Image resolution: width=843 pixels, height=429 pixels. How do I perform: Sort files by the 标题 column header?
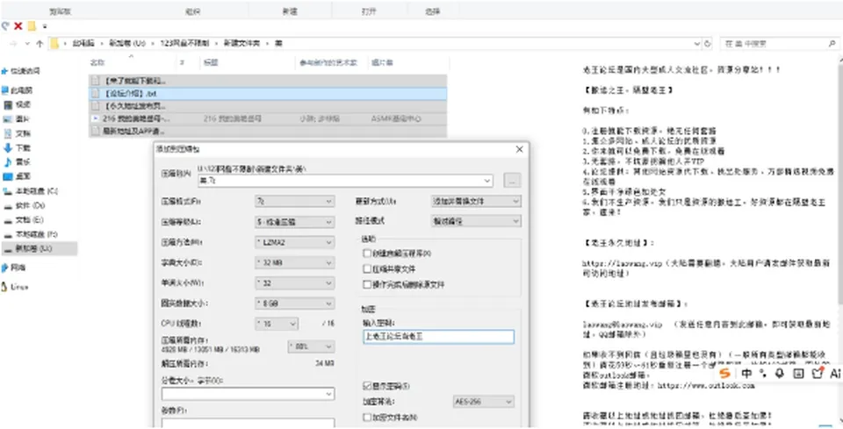pos(211,62)
